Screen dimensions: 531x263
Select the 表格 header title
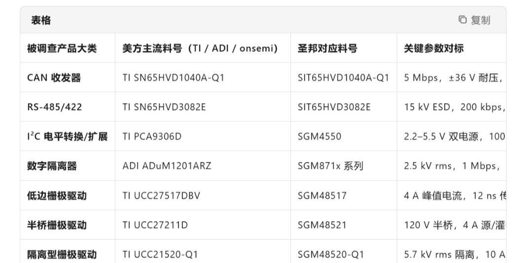point(41,20)
